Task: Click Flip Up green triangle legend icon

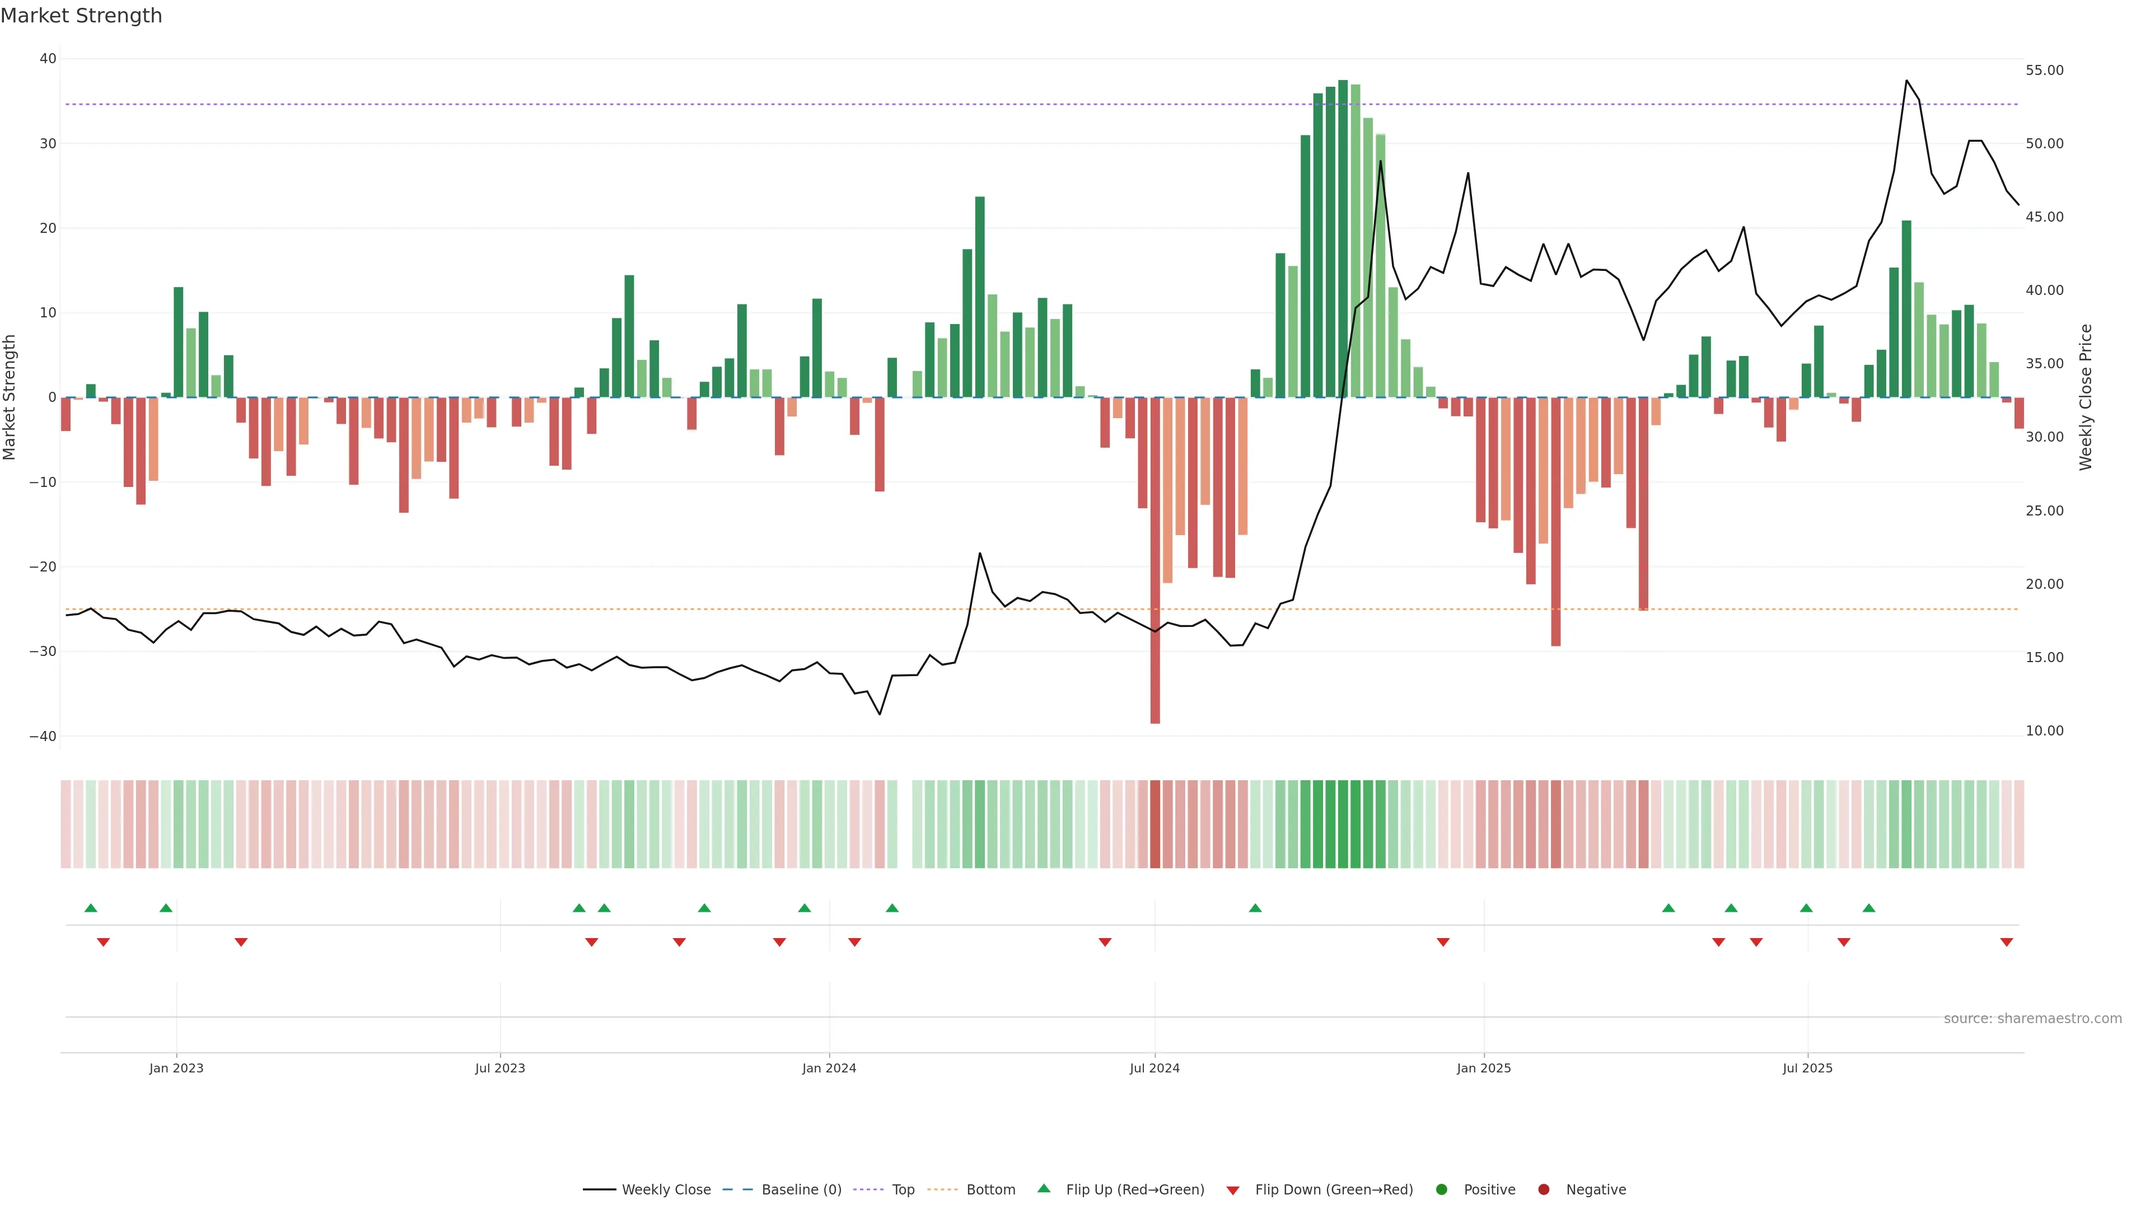Action: (1043, 1188)
